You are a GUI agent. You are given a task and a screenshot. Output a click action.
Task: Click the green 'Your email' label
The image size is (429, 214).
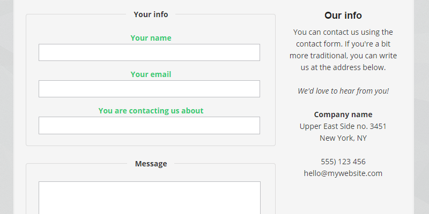pos(151,74)
